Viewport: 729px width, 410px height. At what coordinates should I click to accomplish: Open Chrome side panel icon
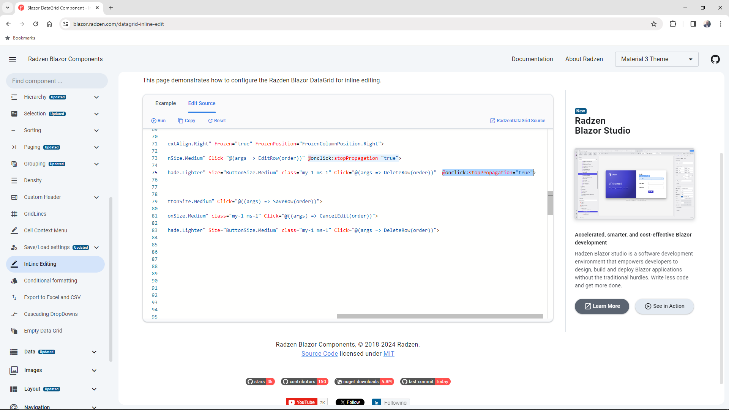pyautogui.click(x=693, y=24)
